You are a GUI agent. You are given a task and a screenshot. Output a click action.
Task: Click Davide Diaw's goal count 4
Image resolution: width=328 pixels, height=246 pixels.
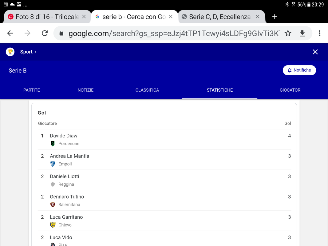(x=290, y=136)
